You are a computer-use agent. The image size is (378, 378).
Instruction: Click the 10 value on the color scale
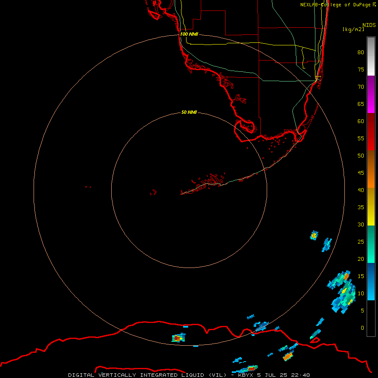361,294
